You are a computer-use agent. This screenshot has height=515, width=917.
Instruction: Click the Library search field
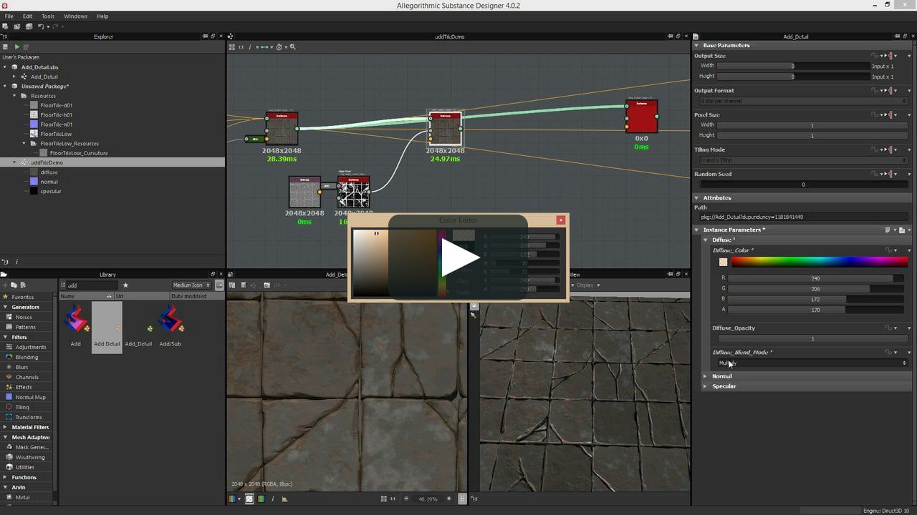(91, 285)
